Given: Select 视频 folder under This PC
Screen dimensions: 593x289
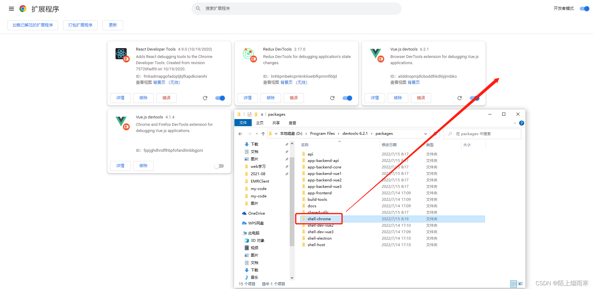Looking at the screenshot, I should pos(251,248).
